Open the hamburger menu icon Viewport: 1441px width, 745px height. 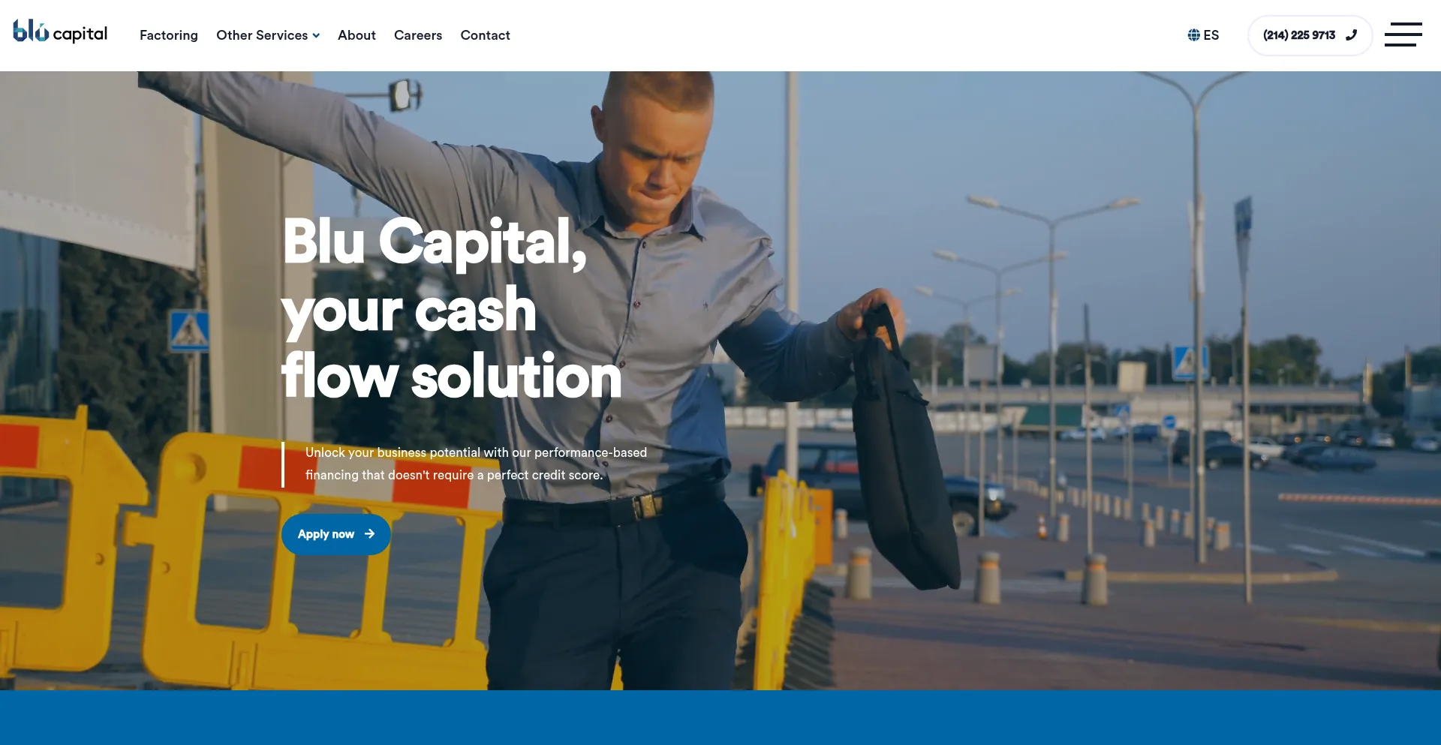[1403, 35]
